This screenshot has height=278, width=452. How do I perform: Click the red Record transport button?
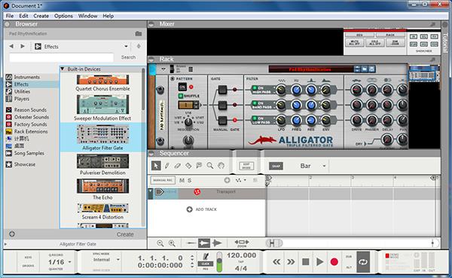tap(334, 262)
